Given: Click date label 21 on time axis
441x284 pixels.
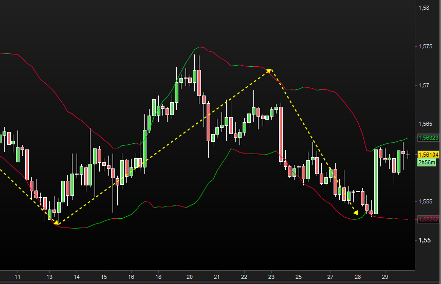Looking at the screenshot, I should [216, 277].
